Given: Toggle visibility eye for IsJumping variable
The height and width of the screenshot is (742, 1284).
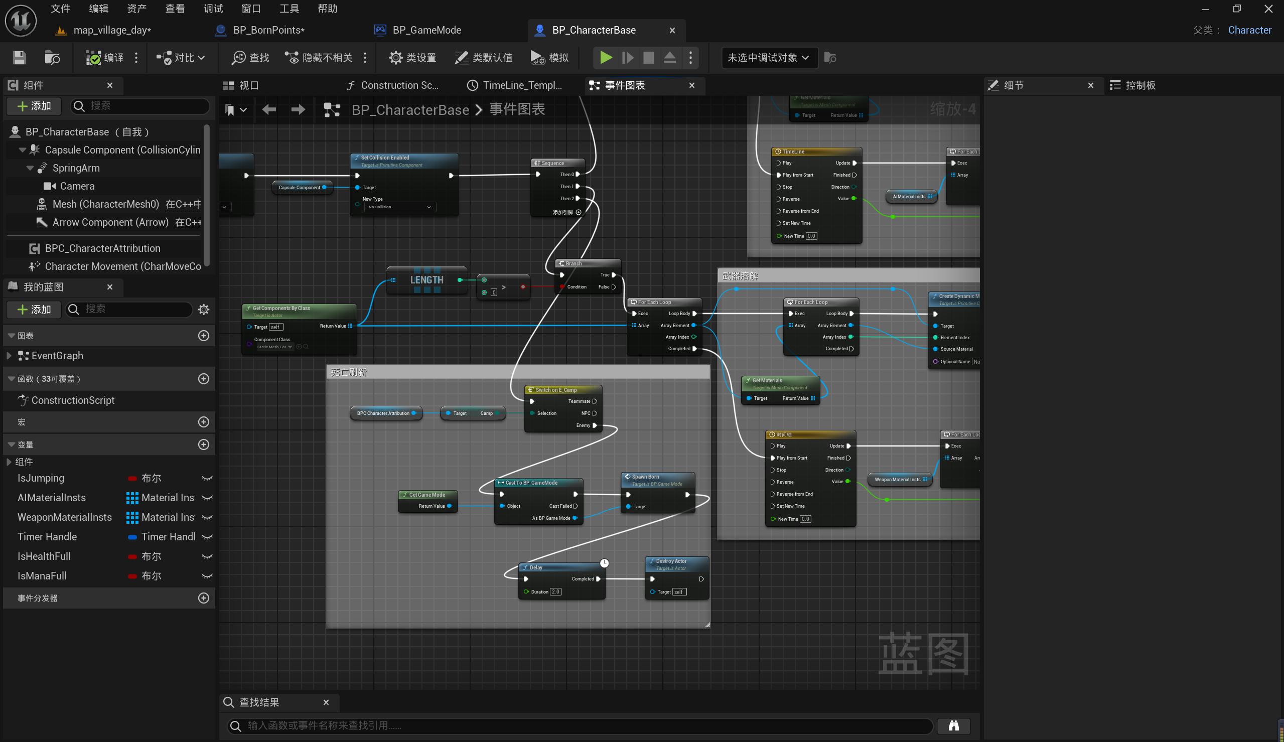Looking at the screenshot, I should click(x=207, y=478).
